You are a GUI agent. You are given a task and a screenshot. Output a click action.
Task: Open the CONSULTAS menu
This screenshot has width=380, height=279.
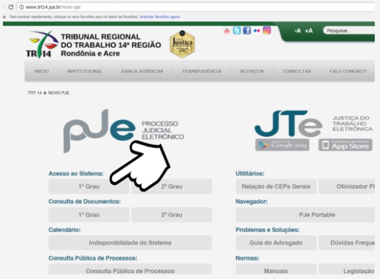coord(297,71)
